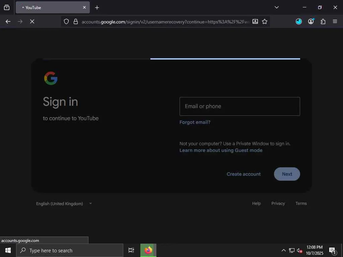
Task: Open Firefox account profile icon
Action: click(311, 21)
